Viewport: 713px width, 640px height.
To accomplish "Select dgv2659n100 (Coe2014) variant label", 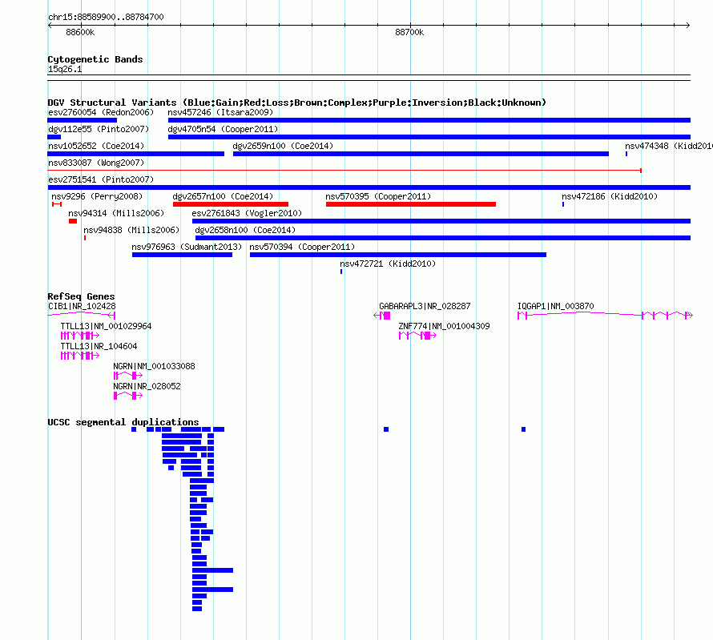I will tap(283, 146).
